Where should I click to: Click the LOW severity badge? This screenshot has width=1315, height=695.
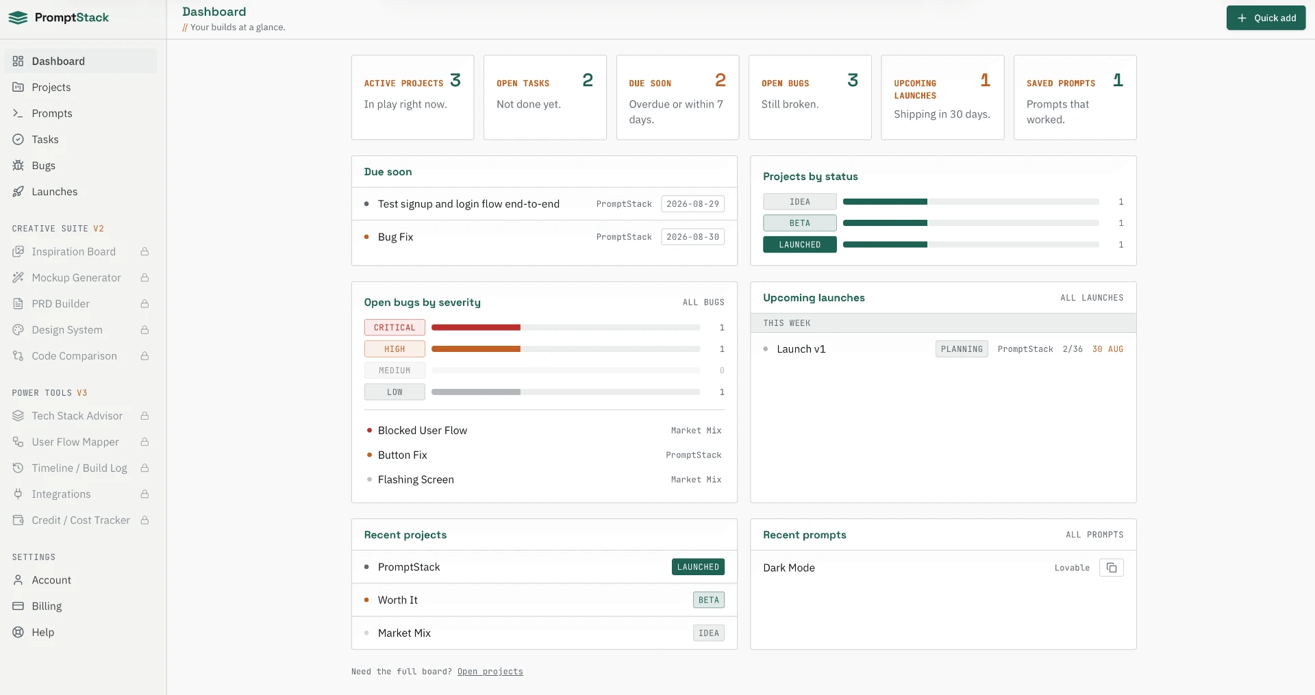point(394,392)
